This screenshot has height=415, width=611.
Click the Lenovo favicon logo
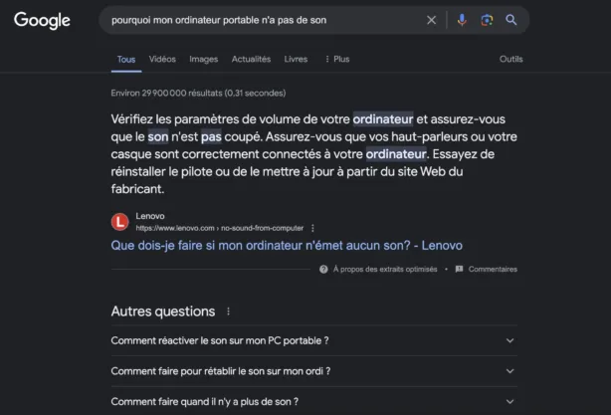(120, 222)
